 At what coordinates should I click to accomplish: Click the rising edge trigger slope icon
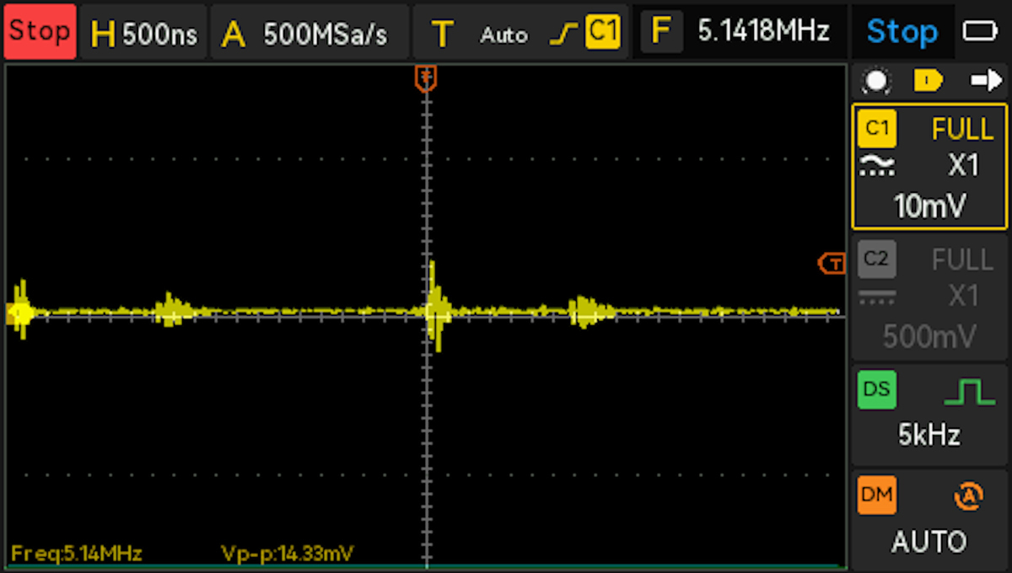(563, 33)
